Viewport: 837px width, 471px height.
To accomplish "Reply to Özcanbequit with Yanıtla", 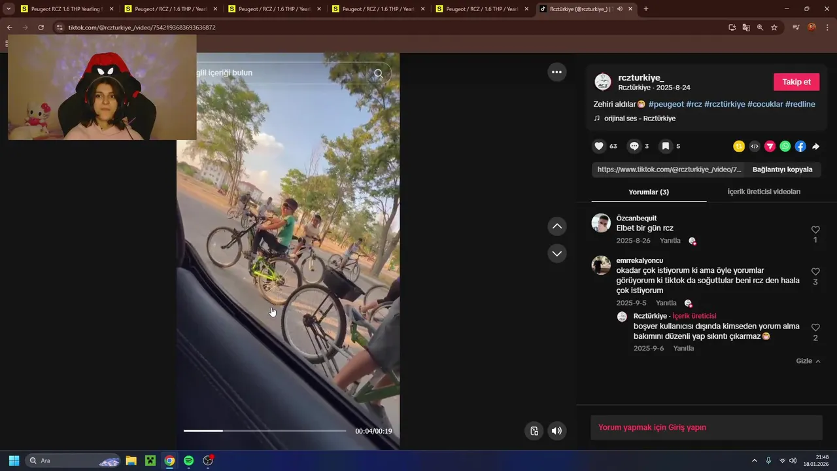I will click(x=670, y=241).
